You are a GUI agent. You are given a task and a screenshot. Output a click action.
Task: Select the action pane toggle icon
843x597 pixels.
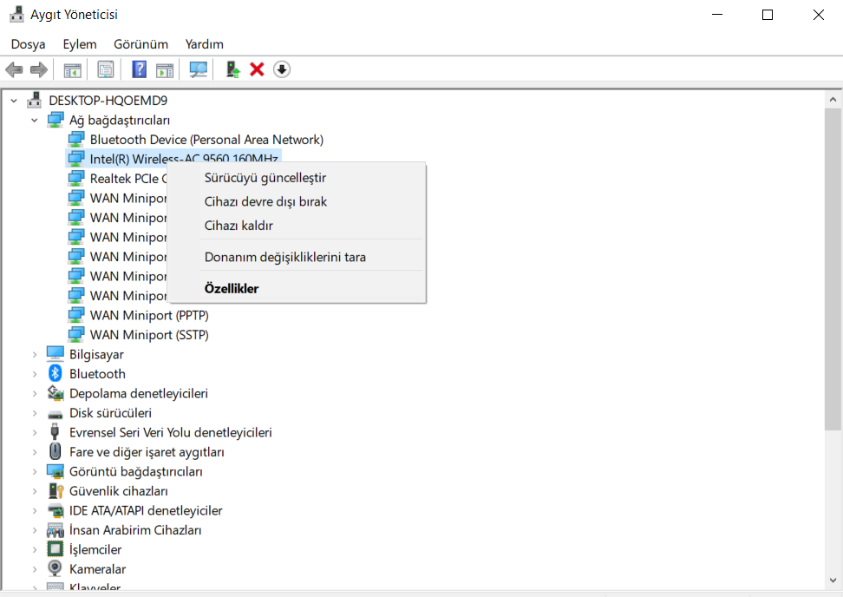[165, 69]
